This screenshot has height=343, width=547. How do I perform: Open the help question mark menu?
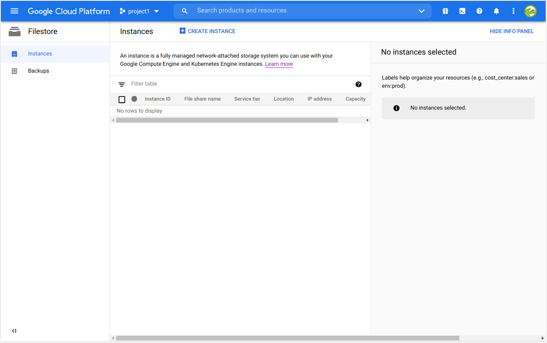point(479,11)
